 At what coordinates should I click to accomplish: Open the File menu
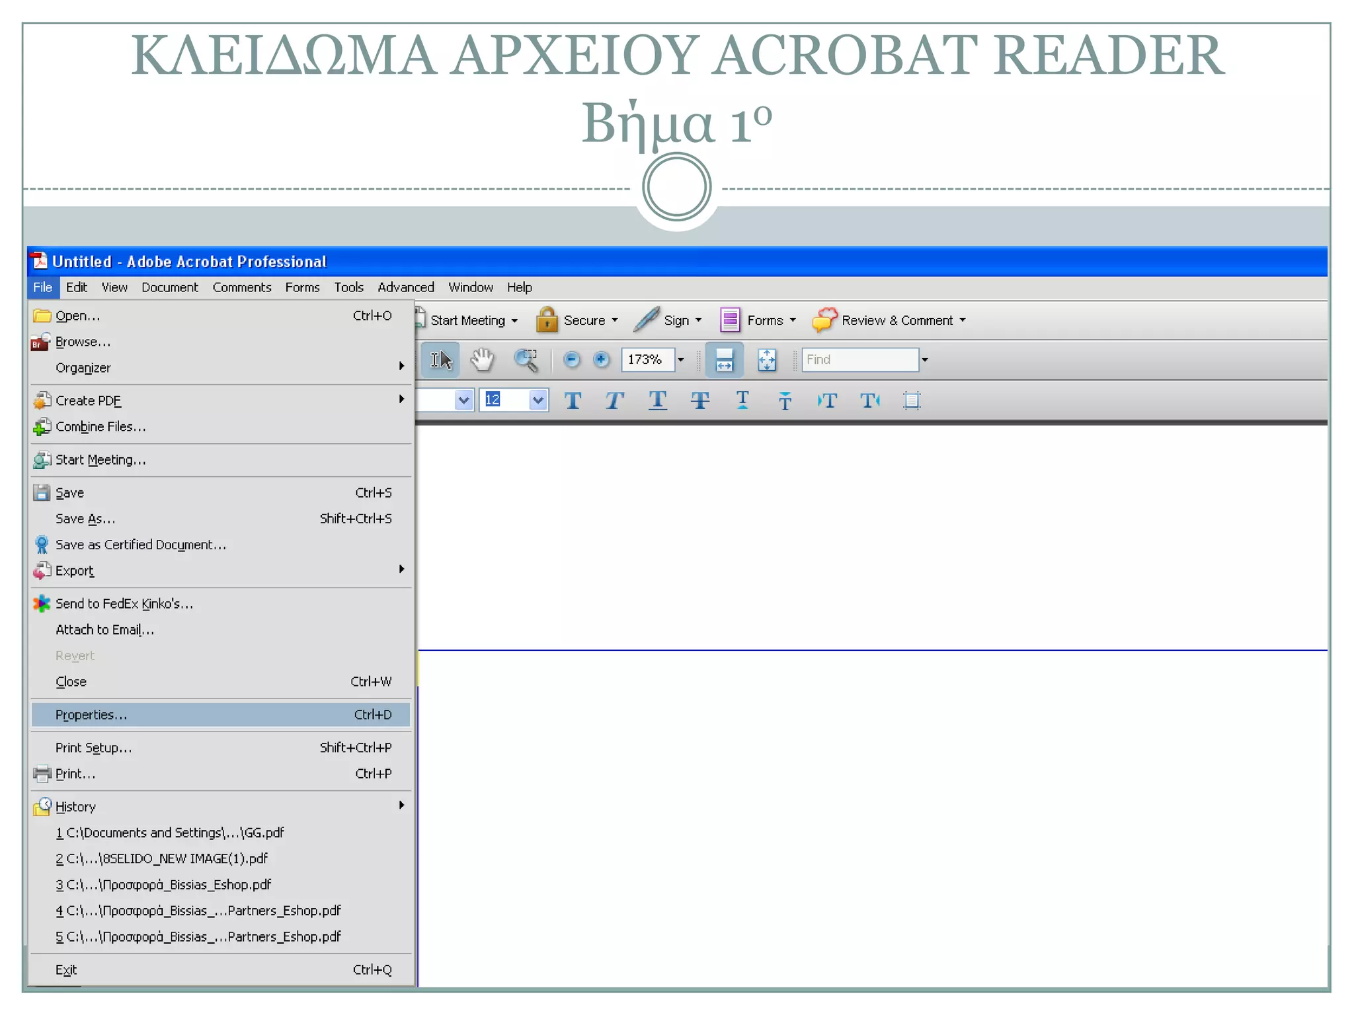pos(43,287)
